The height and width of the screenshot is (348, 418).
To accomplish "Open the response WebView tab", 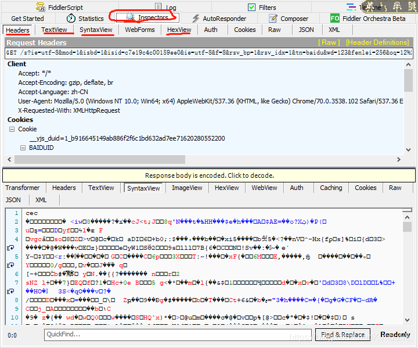I will (264, 188).
